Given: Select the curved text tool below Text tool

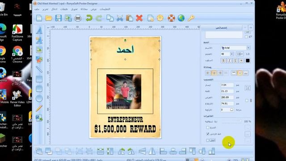Looking at the screenshot, I should 39,40.
